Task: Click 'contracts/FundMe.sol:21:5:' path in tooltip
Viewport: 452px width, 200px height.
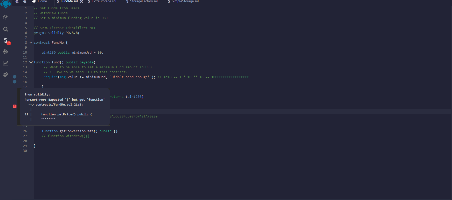Action: pyautogui.click(x=59, y=105)
